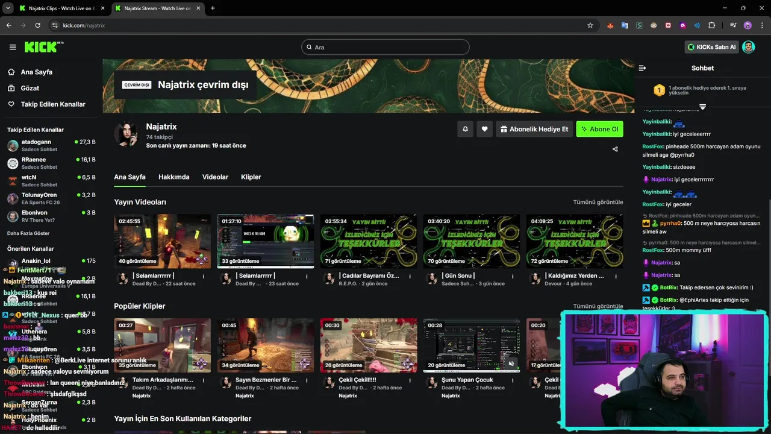This screenshot has height=434, width=771.
Task: Click the Ara search field
Action: click(x=385, y=47)
